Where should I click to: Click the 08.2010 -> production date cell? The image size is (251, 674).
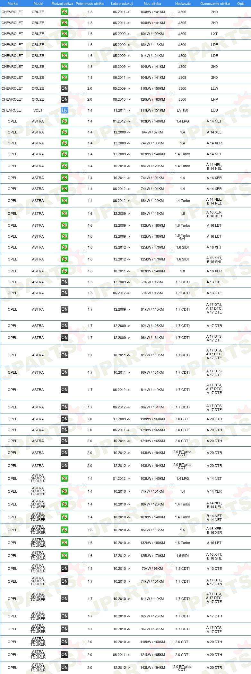pyautogui.click(x=122, y=99)
